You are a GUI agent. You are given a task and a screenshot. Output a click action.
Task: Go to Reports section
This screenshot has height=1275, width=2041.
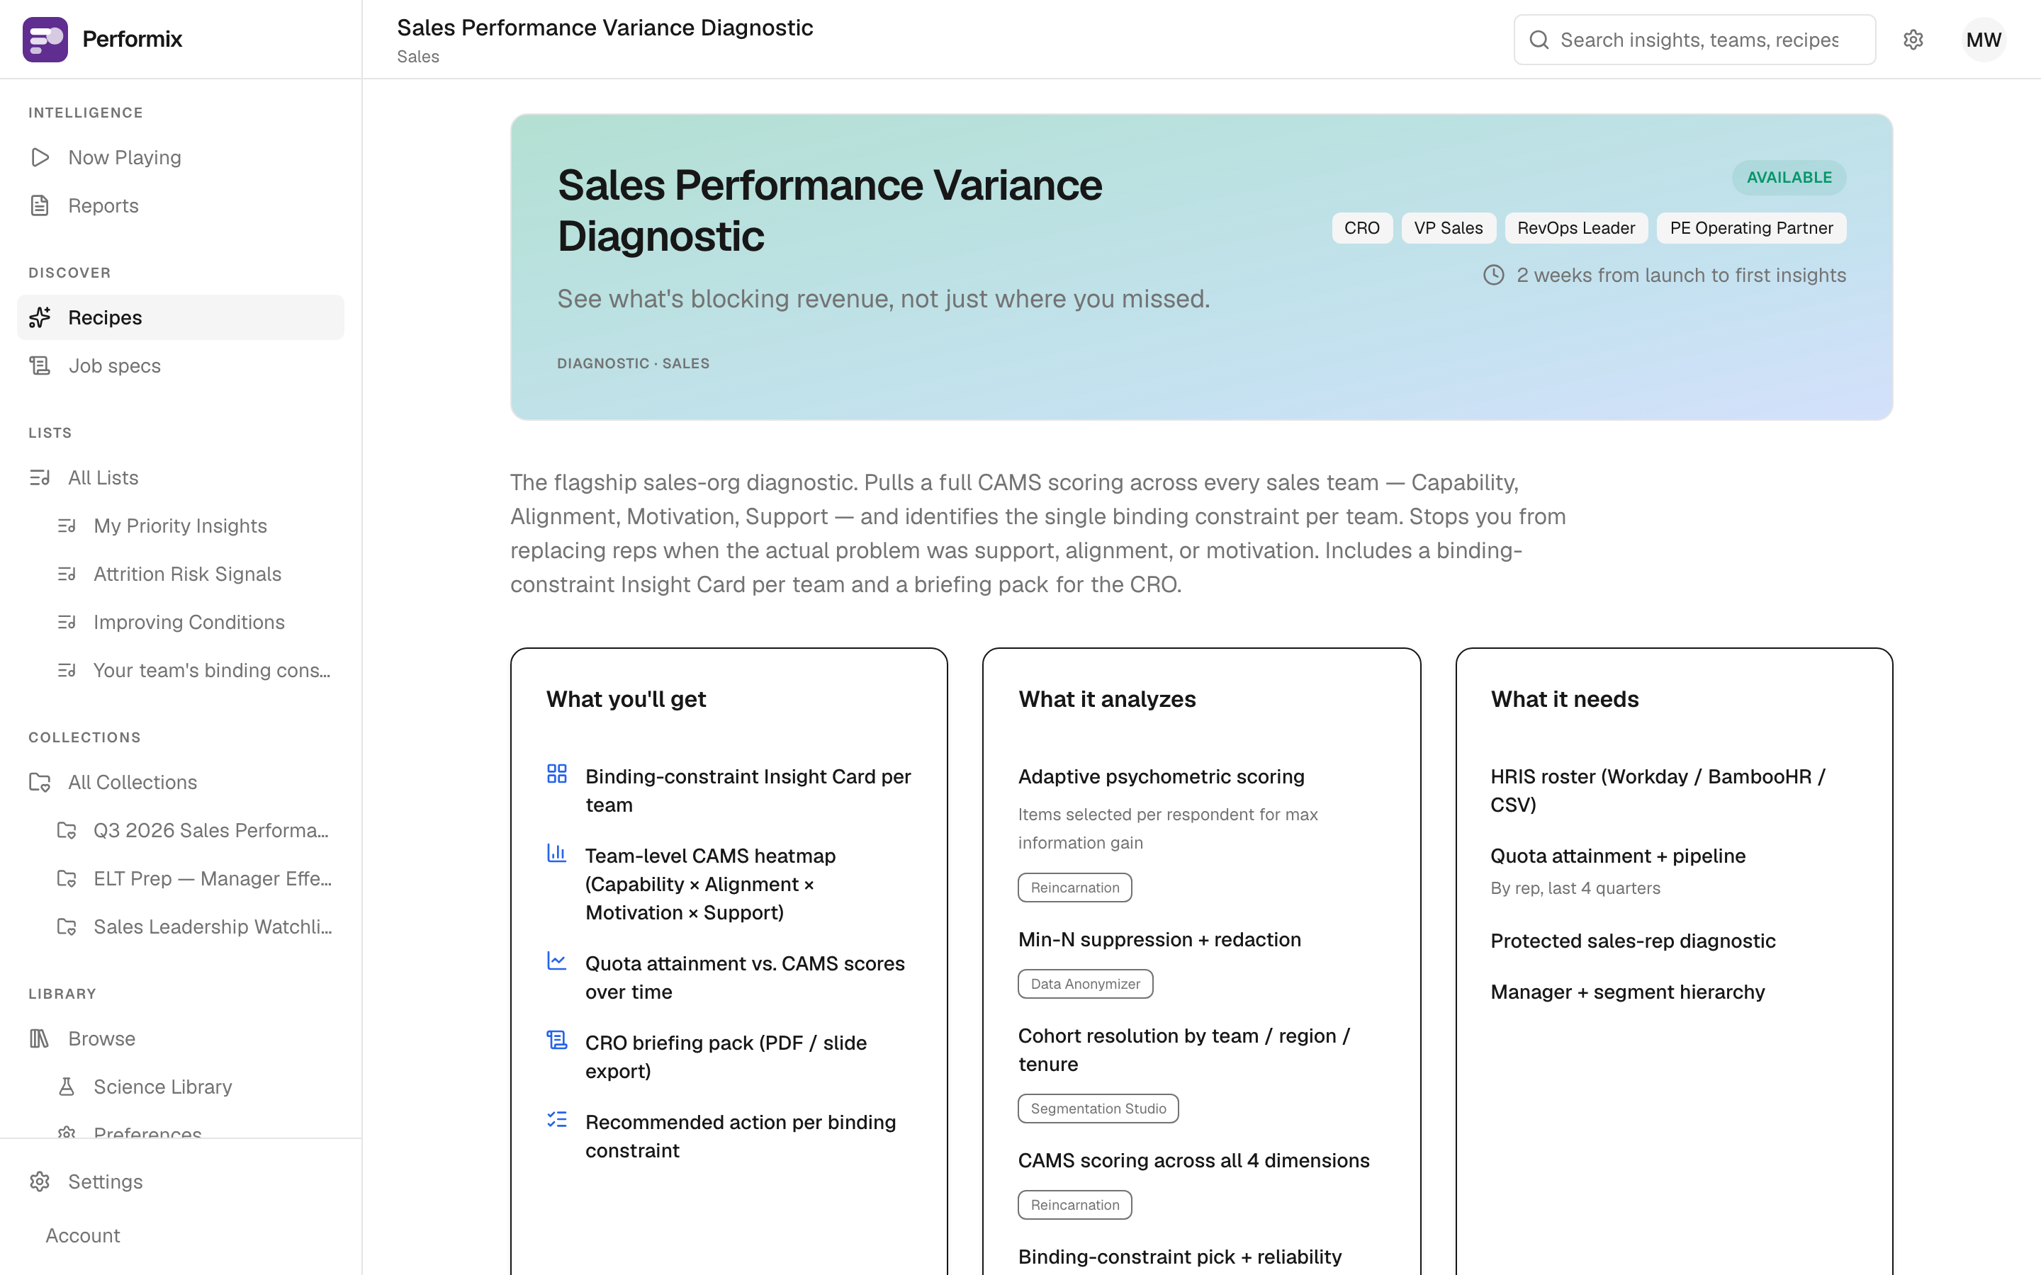[181, 205]
